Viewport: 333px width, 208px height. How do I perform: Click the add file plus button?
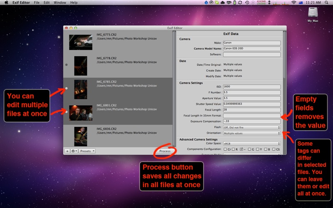coord(67,151)
